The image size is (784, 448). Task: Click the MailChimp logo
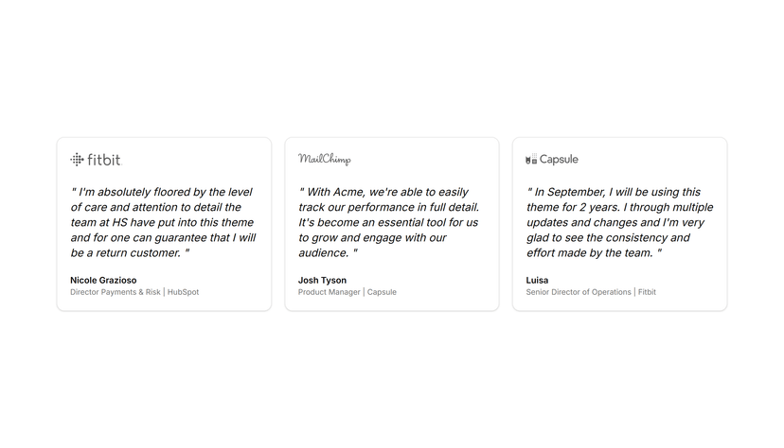pos(325,159)
